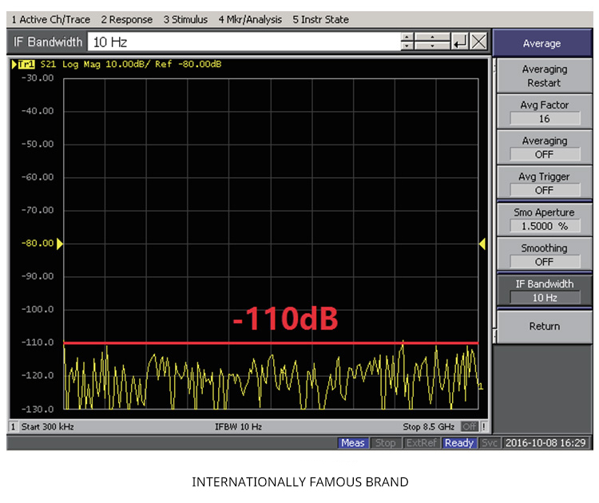Open the 4 Mkr/Analysis menu

click(x=249, y=19)
